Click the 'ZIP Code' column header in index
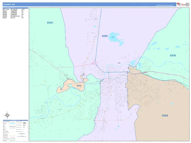 point(6,9)
